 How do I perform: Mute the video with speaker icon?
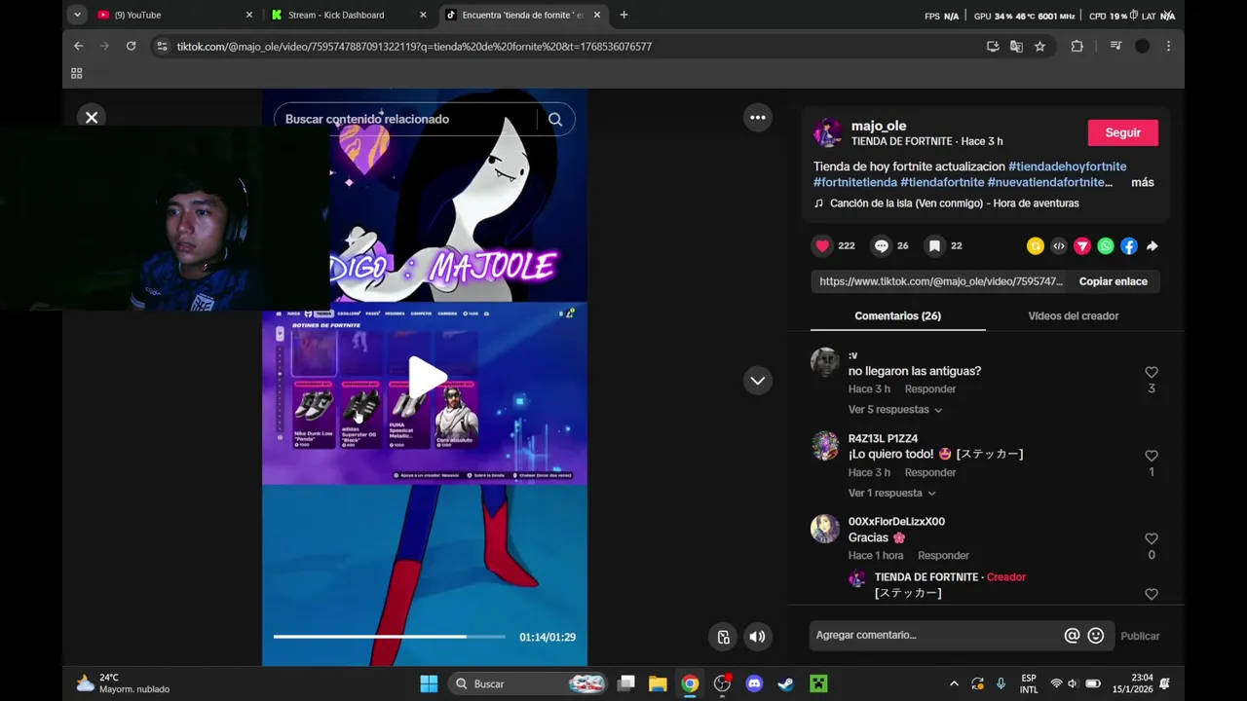(x=757, y=637)
